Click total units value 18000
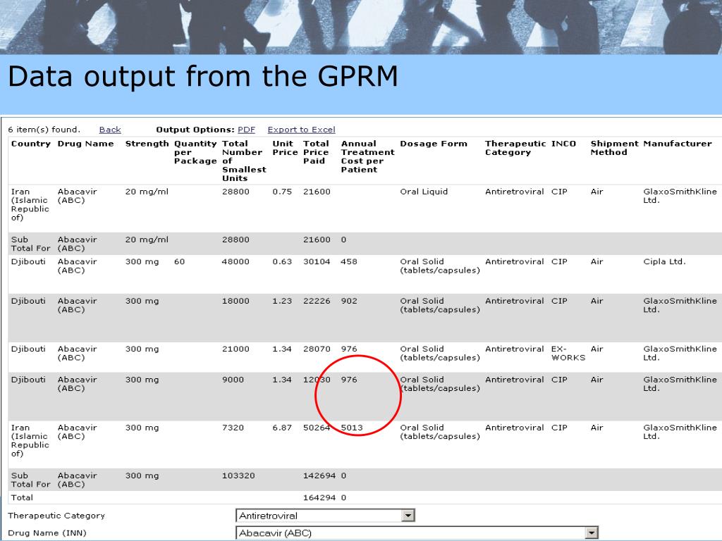Image resolution: width=722 pixels, height=541 pixels. coord(235,301)
